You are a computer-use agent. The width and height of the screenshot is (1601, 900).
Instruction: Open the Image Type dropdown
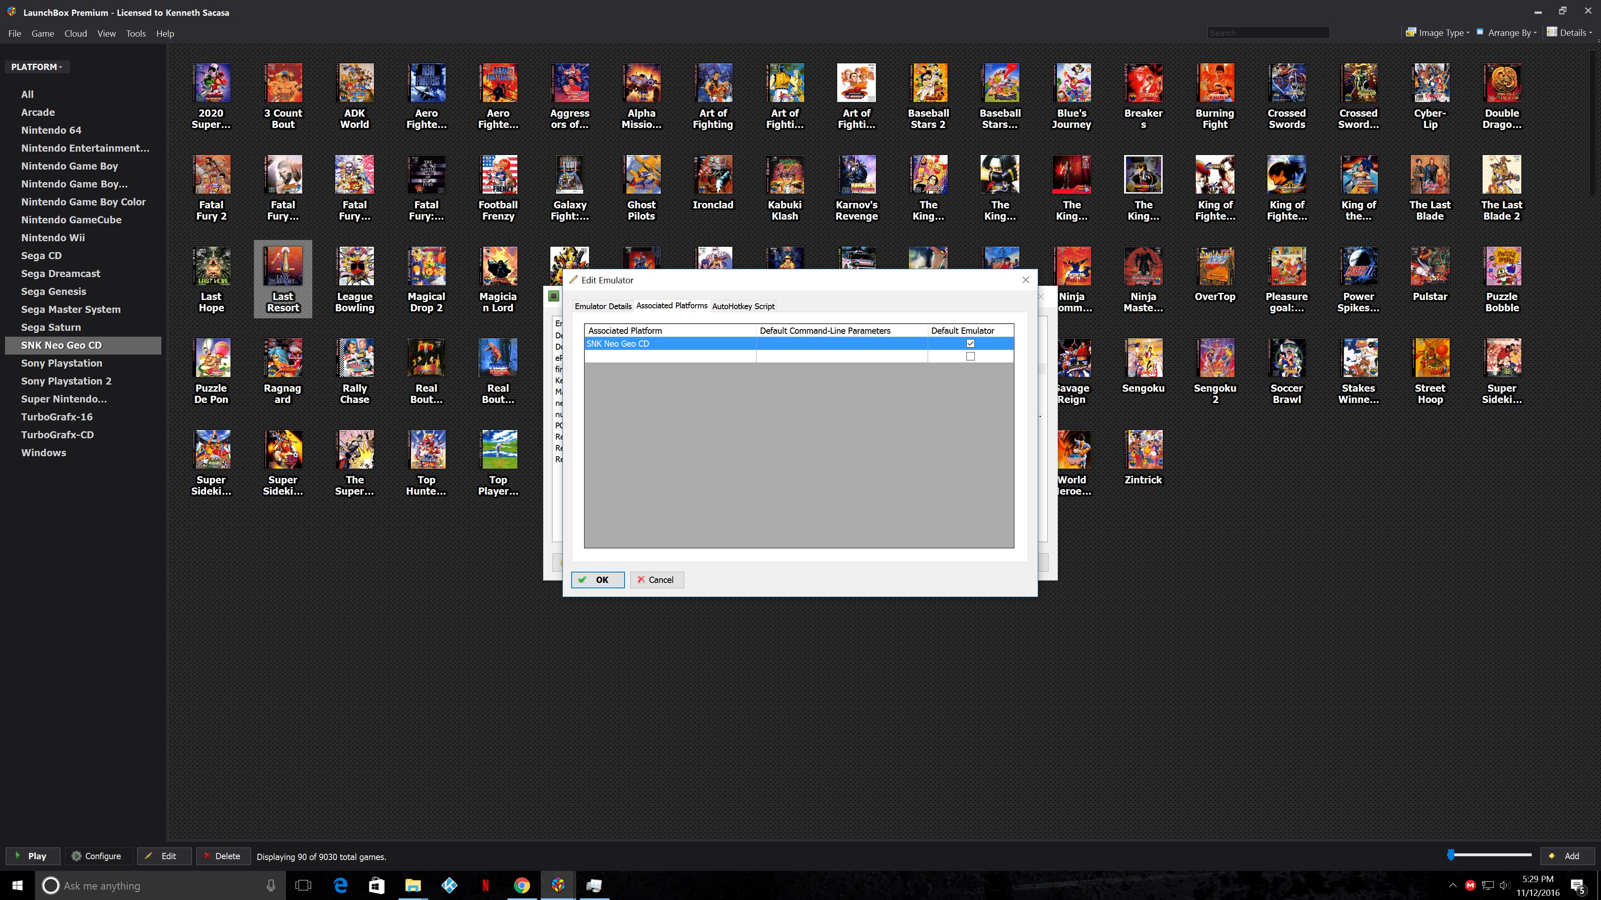(x=1438, y=33)
